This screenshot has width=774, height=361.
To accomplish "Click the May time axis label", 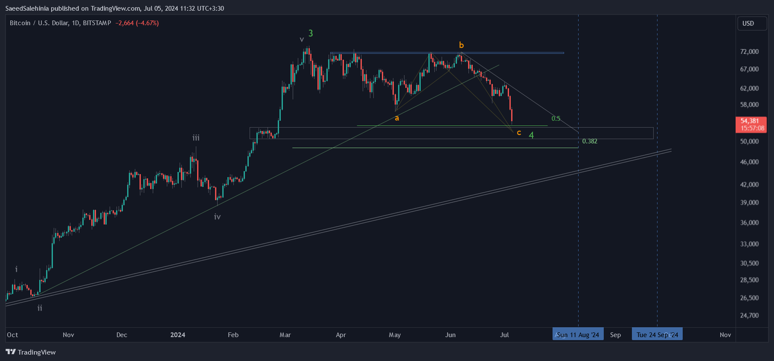I will point(395,335).
